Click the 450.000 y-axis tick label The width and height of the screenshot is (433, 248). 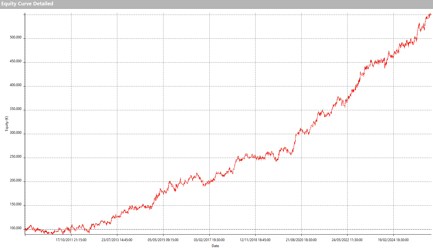tap(16, 62)
